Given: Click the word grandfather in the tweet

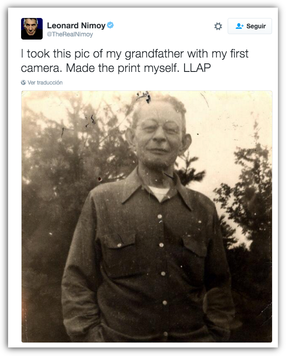Looking at the screenshot, I should 154,54.
